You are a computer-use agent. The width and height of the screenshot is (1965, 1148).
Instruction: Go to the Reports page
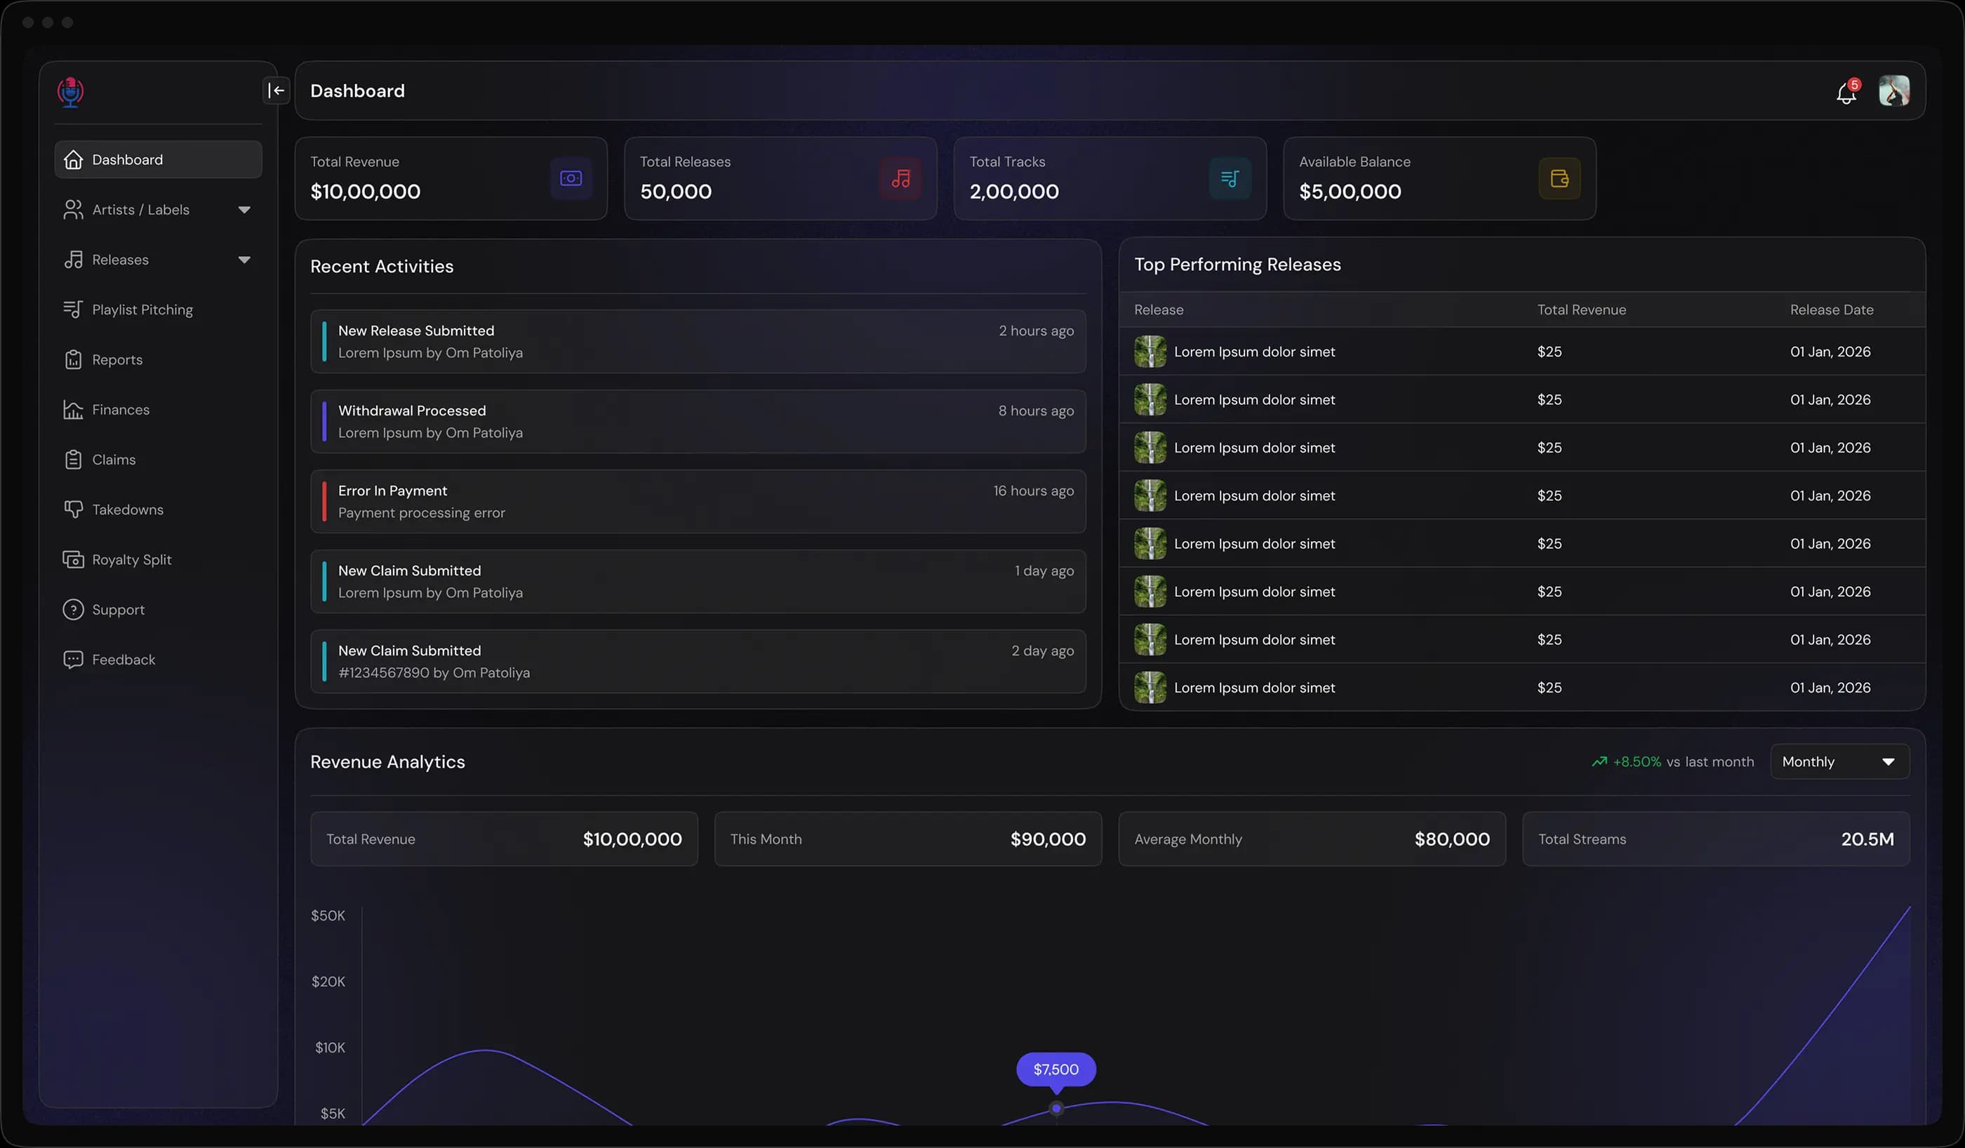[x=159, y=359]
